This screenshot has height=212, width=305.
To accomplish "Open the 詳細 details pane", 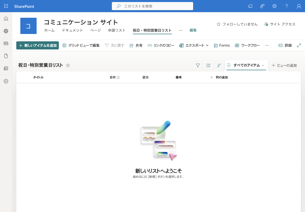I will pos(285,45).
